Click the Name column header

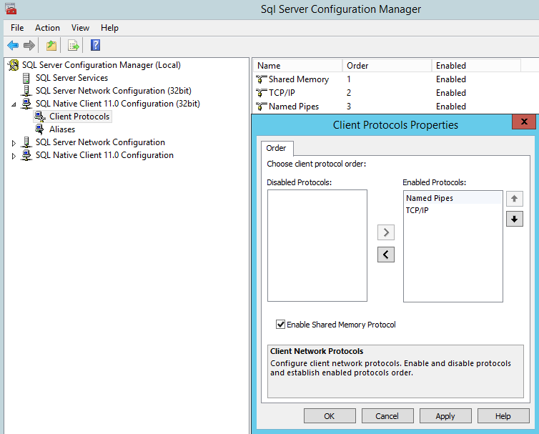[x=297, y=66]
